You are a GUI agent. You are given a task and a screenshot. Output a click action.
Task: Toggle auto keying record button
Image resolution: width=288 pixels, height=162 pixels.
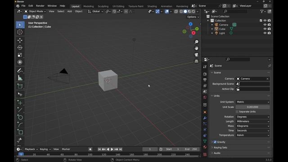[90, 149]
